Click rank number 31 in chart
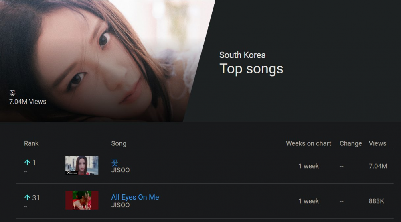The width and height of the screenshot is (401, 222). pyautogui.click(x=36, y=198)
